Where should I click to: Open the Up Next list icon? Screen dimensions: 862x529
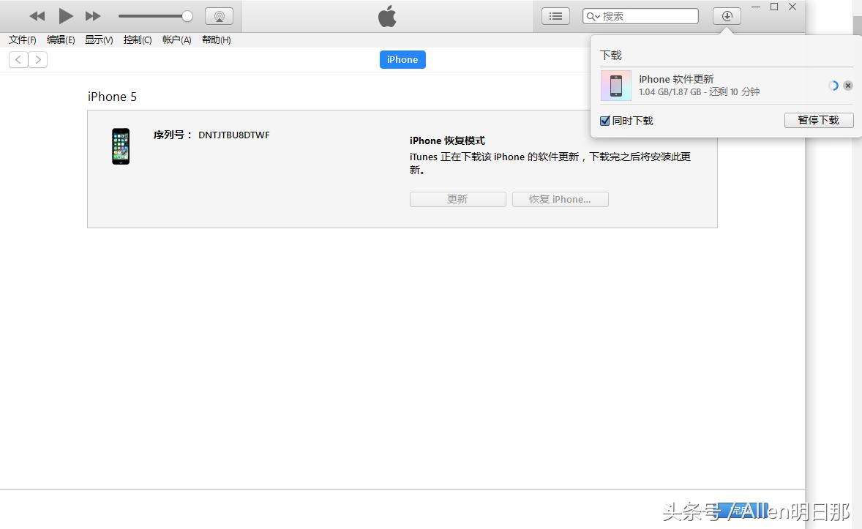pos(555,15)
